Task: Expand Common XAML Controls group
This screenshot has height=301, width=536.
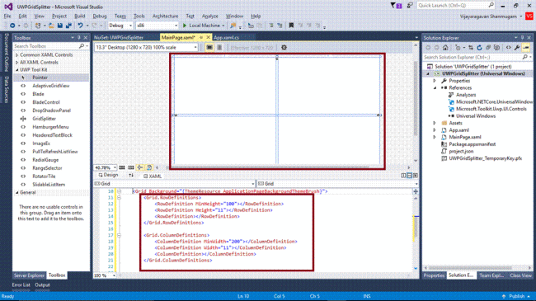Action: pos(16,54)
